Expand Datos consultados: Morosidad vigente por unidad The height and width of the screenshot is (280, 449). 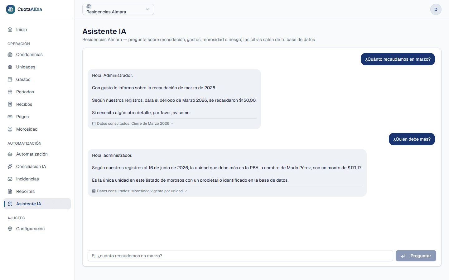tap(140, 191)
